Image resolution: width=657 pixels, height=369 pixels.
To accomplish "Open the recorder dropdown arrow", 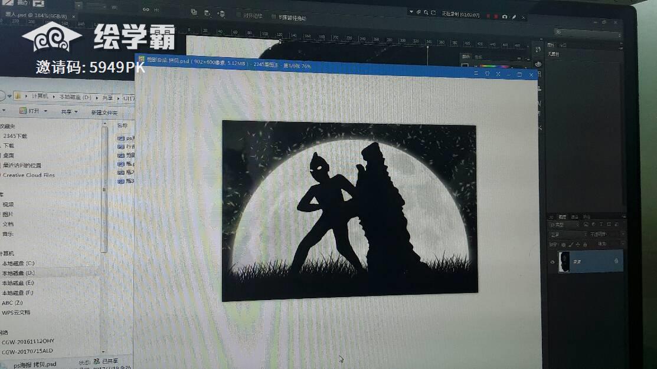I will pyautogui.click(x=411, y=12).
